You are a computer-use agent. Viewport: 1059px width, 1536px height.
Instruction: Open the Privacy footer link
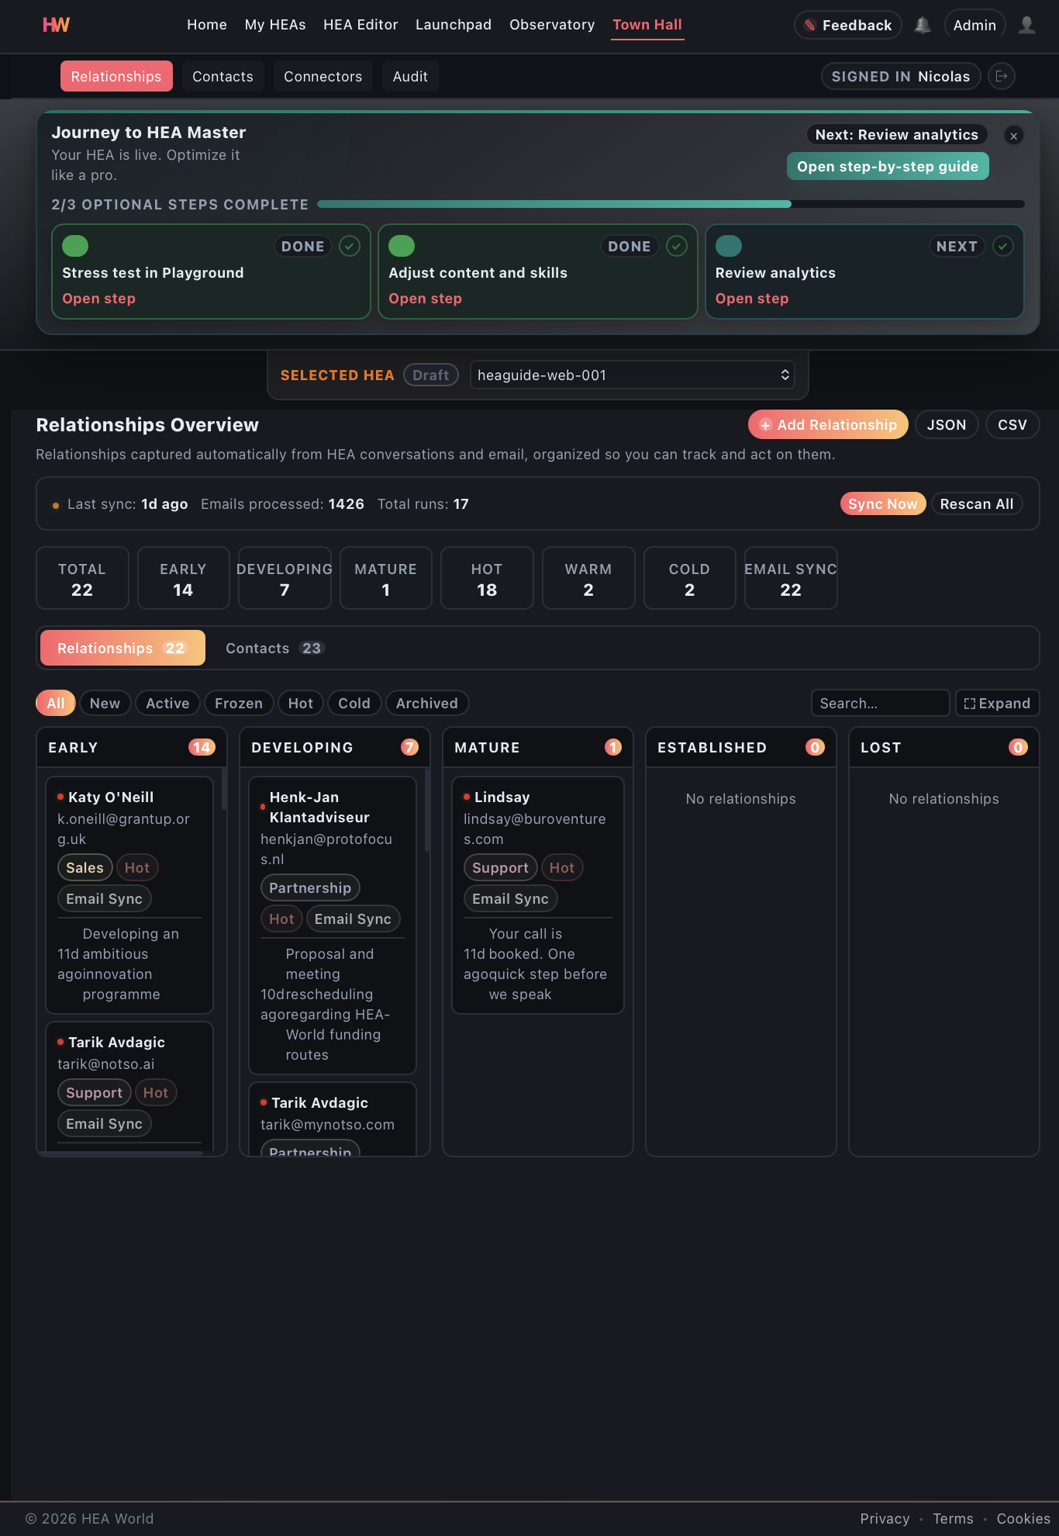tap(885, 1519)
